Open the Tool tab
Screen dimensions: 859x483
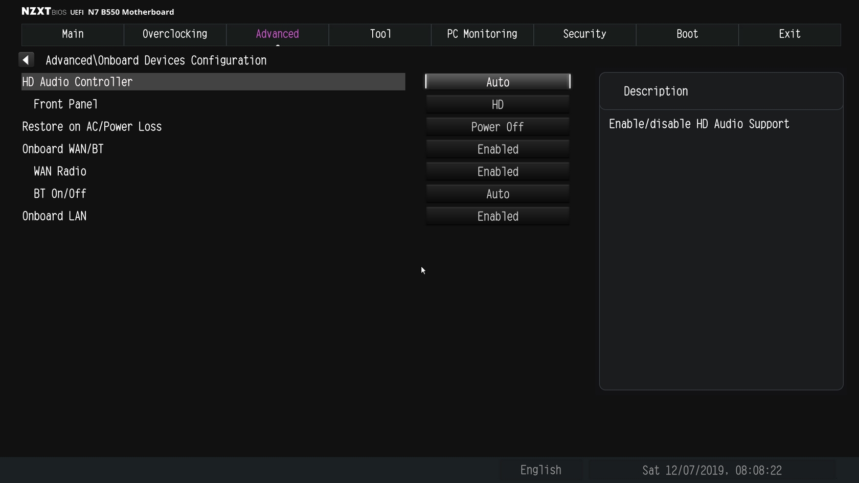click(x=380, y=34)
